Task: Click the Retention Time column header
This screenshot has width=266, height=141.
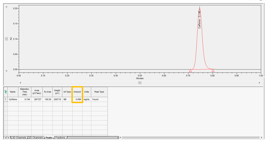Action: [x=25, y=92]
